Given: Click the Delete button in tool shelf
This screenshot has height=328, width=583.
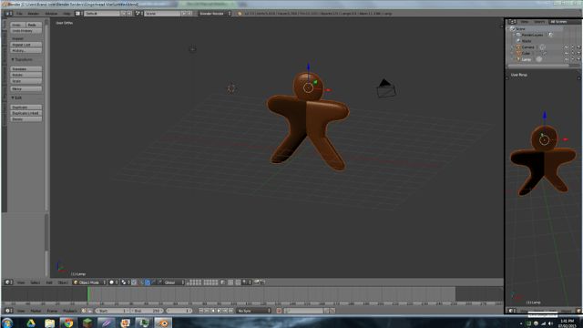Looking at the screenshot, I should pos(26,119).
